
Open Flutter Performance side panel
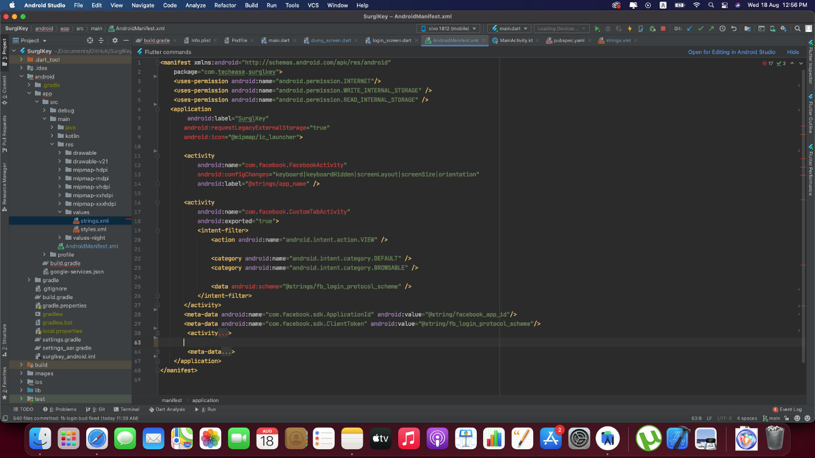810,169
